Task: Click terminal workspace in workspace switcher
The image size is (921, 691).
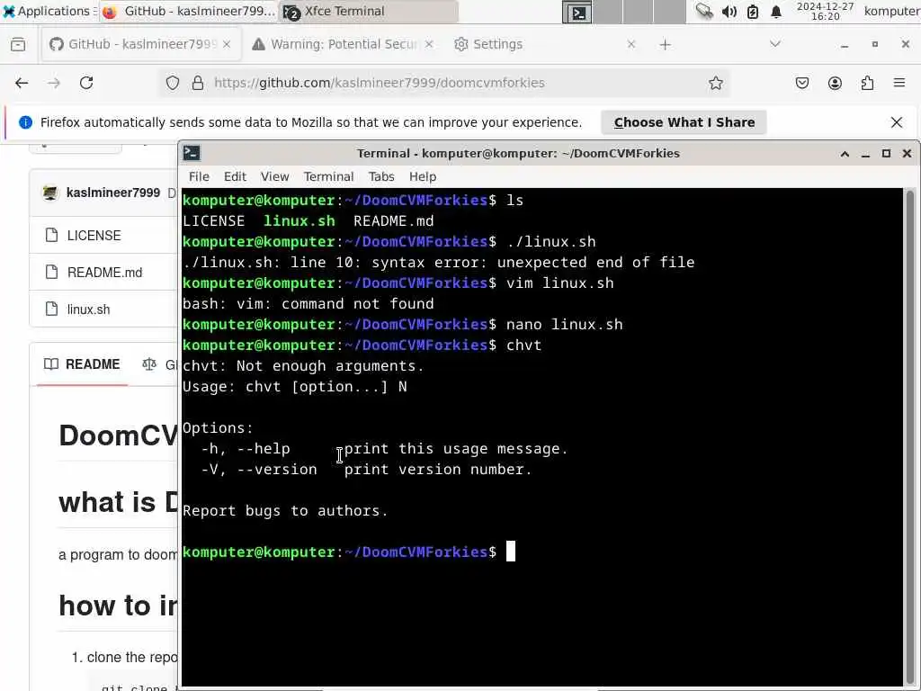Action: [577, 12]
